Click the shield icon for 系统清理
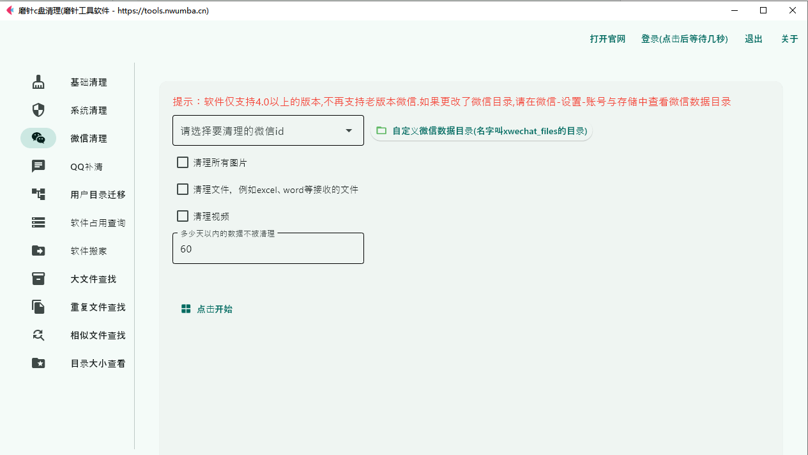This screenshot has height=455, width=808. point(38,111)
